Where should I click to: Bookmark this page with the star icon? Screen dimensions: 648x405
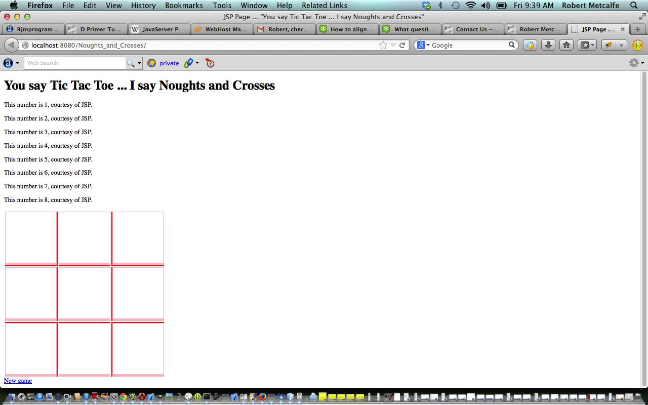click(x=383, y=45)
